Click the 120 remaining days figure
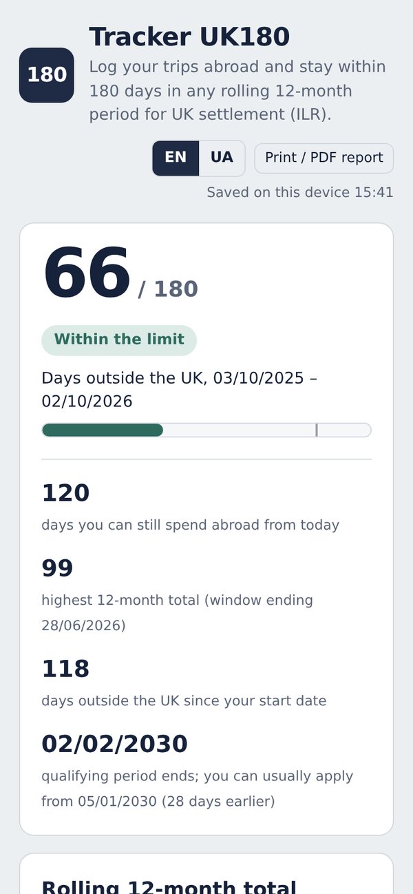413x894 pixels. tap(65, 493)
